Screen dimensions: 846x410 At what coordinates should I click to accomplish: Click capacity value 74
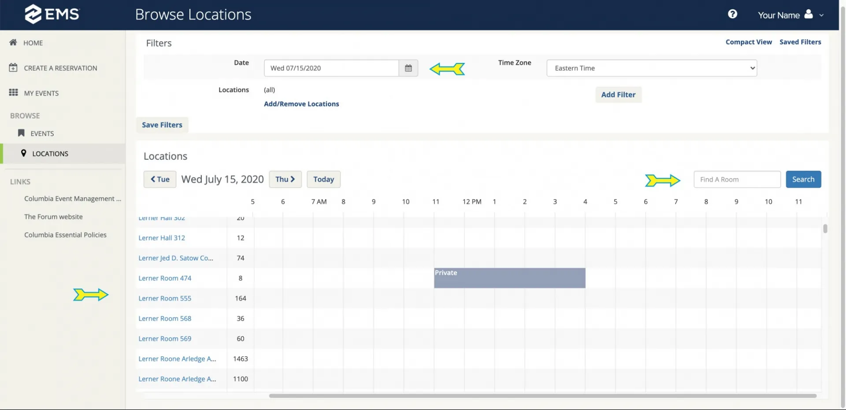coord(241,258)
